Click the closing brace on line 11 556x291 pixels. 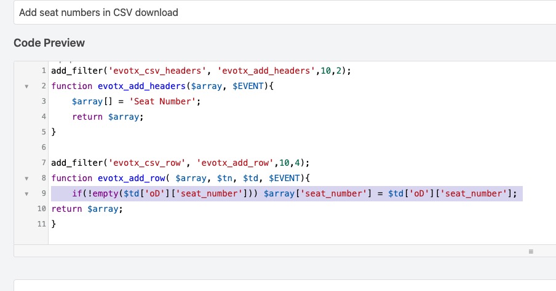54,224
